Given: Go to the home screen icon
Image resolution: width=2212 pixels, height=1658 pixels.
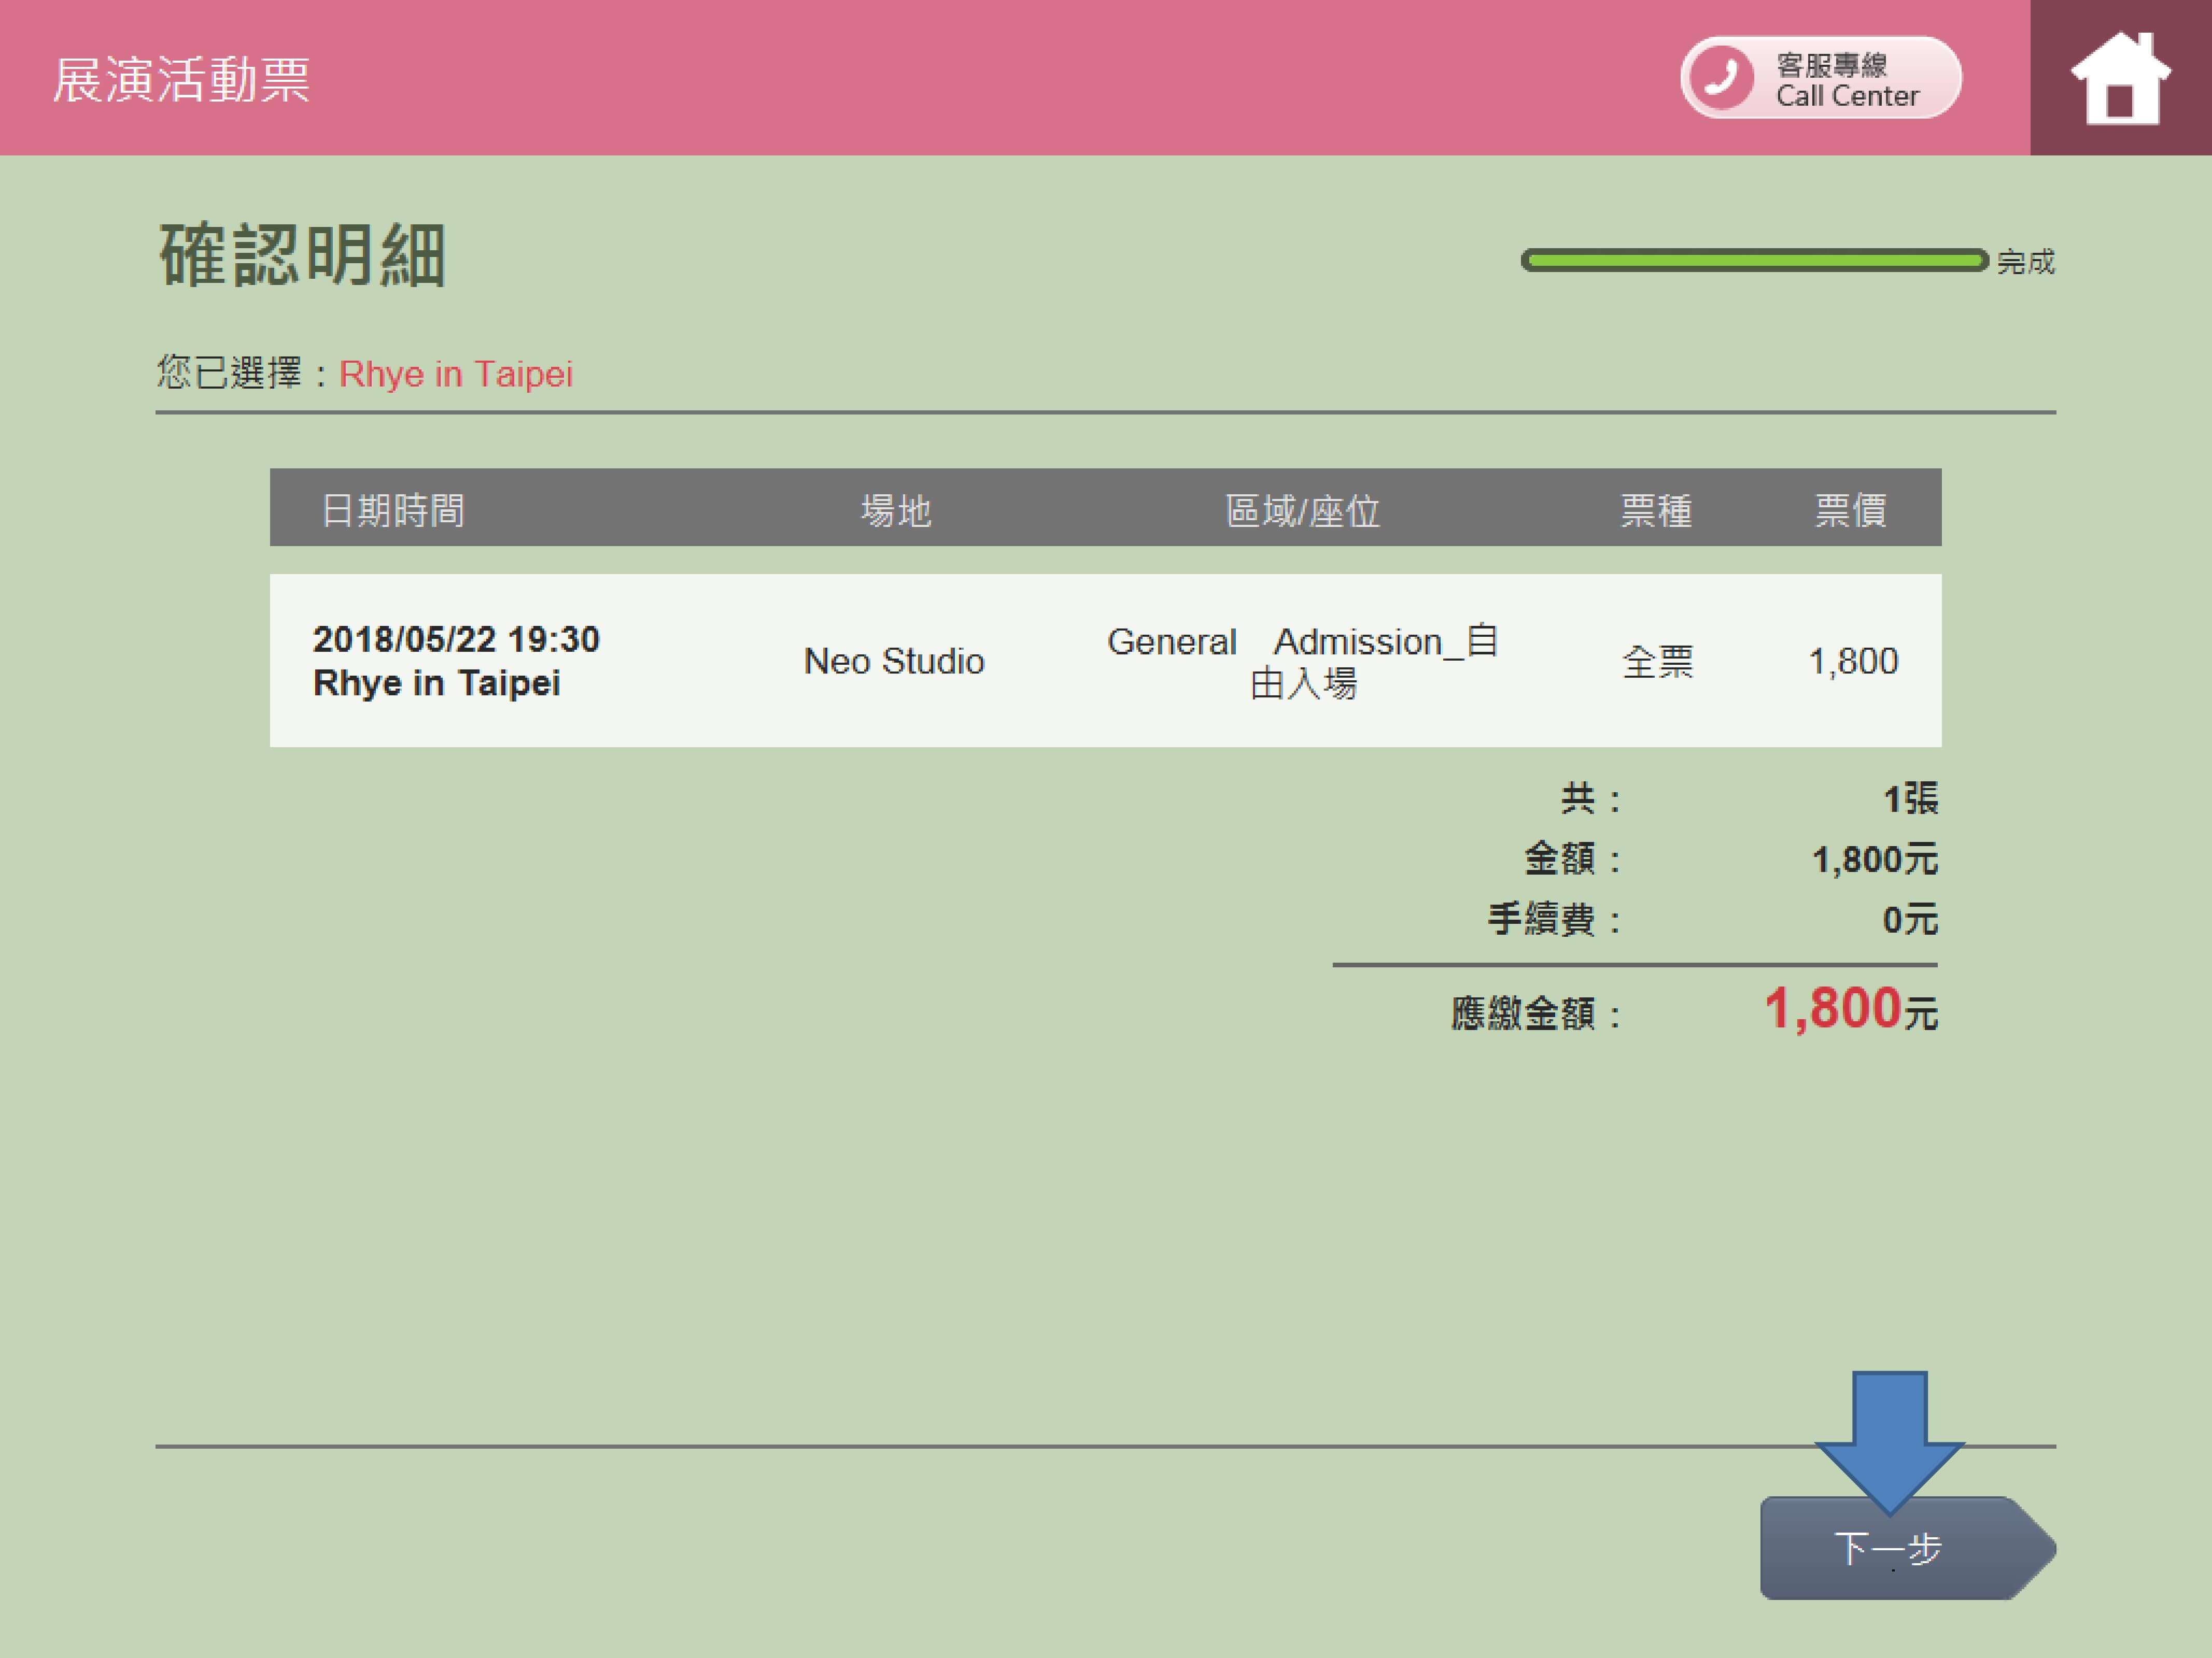Looking at the screenshot, I should [2120, 78].
